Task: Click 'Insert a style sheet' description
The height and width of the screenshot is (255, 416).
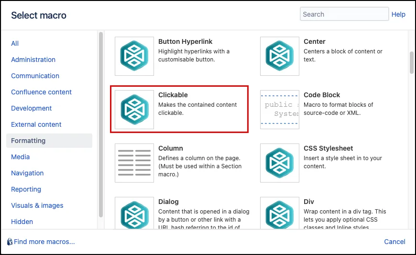Action: (x=343, y=162)
